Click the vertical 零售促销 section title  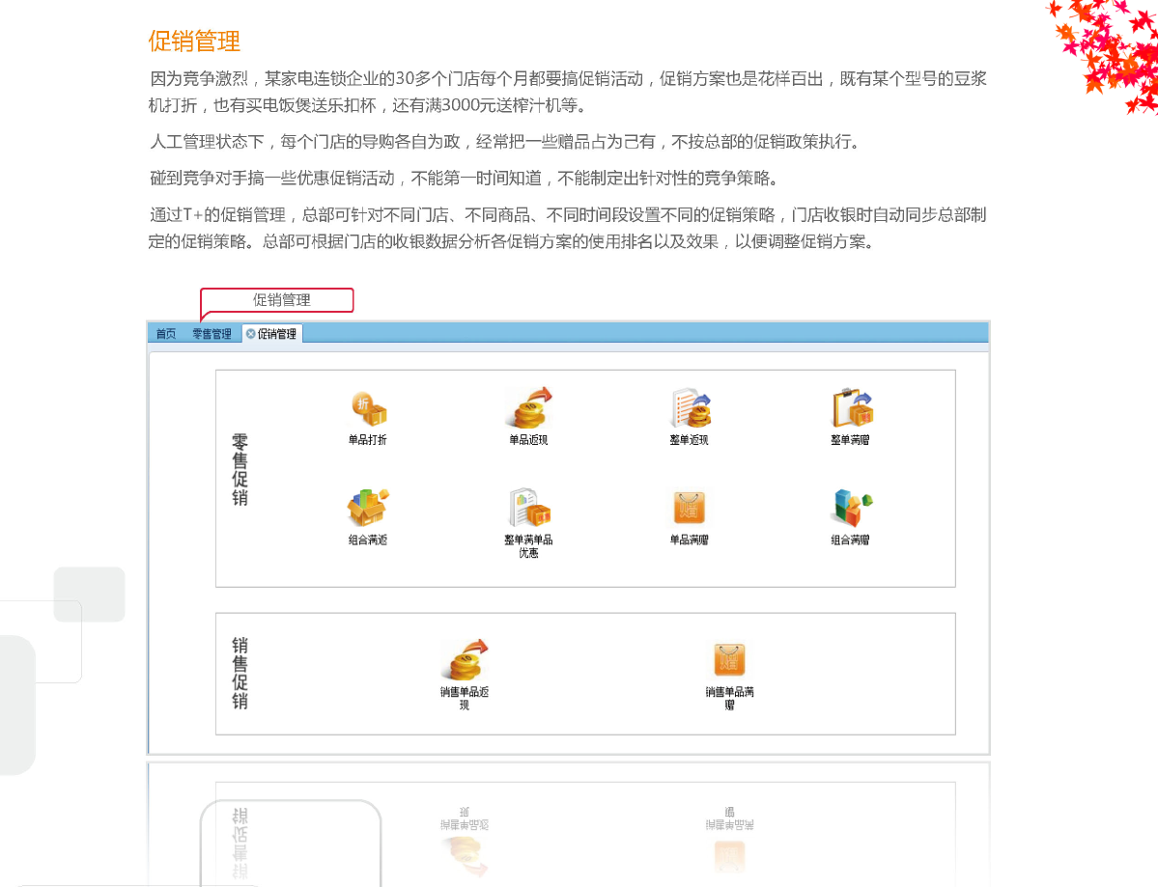(x=240, y=470)
